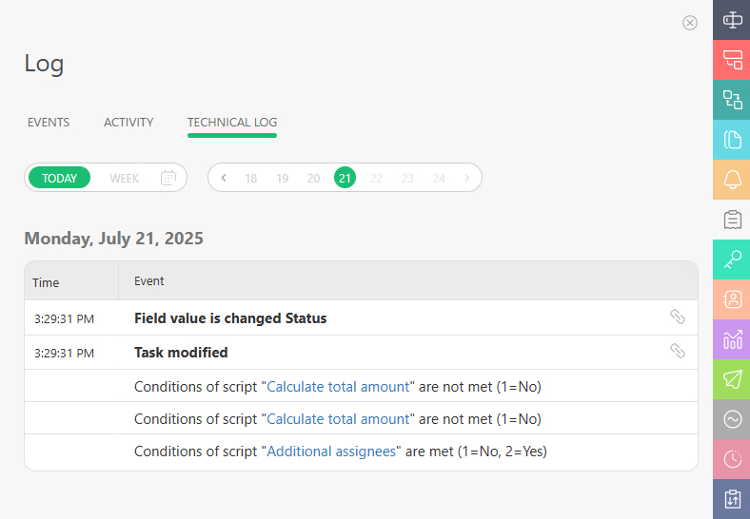Open the notifications bell icon
This screenshot has width=750, height=519.
pyautogui.click(x=732, y=180)
